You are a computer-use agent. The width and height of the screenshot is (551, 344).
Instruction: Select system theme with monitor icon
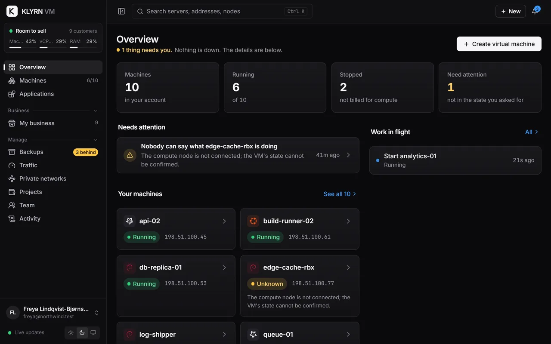(x=93, y=333)
